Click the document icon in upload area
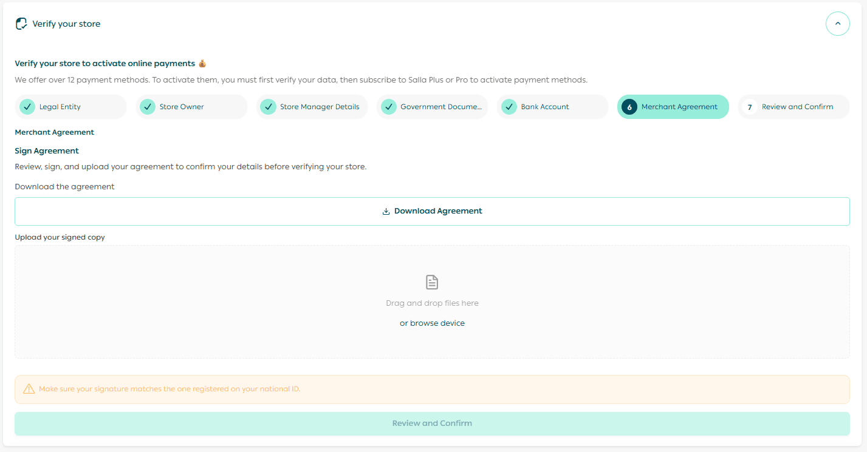The image size is (867, 452). tap(432, 282)
